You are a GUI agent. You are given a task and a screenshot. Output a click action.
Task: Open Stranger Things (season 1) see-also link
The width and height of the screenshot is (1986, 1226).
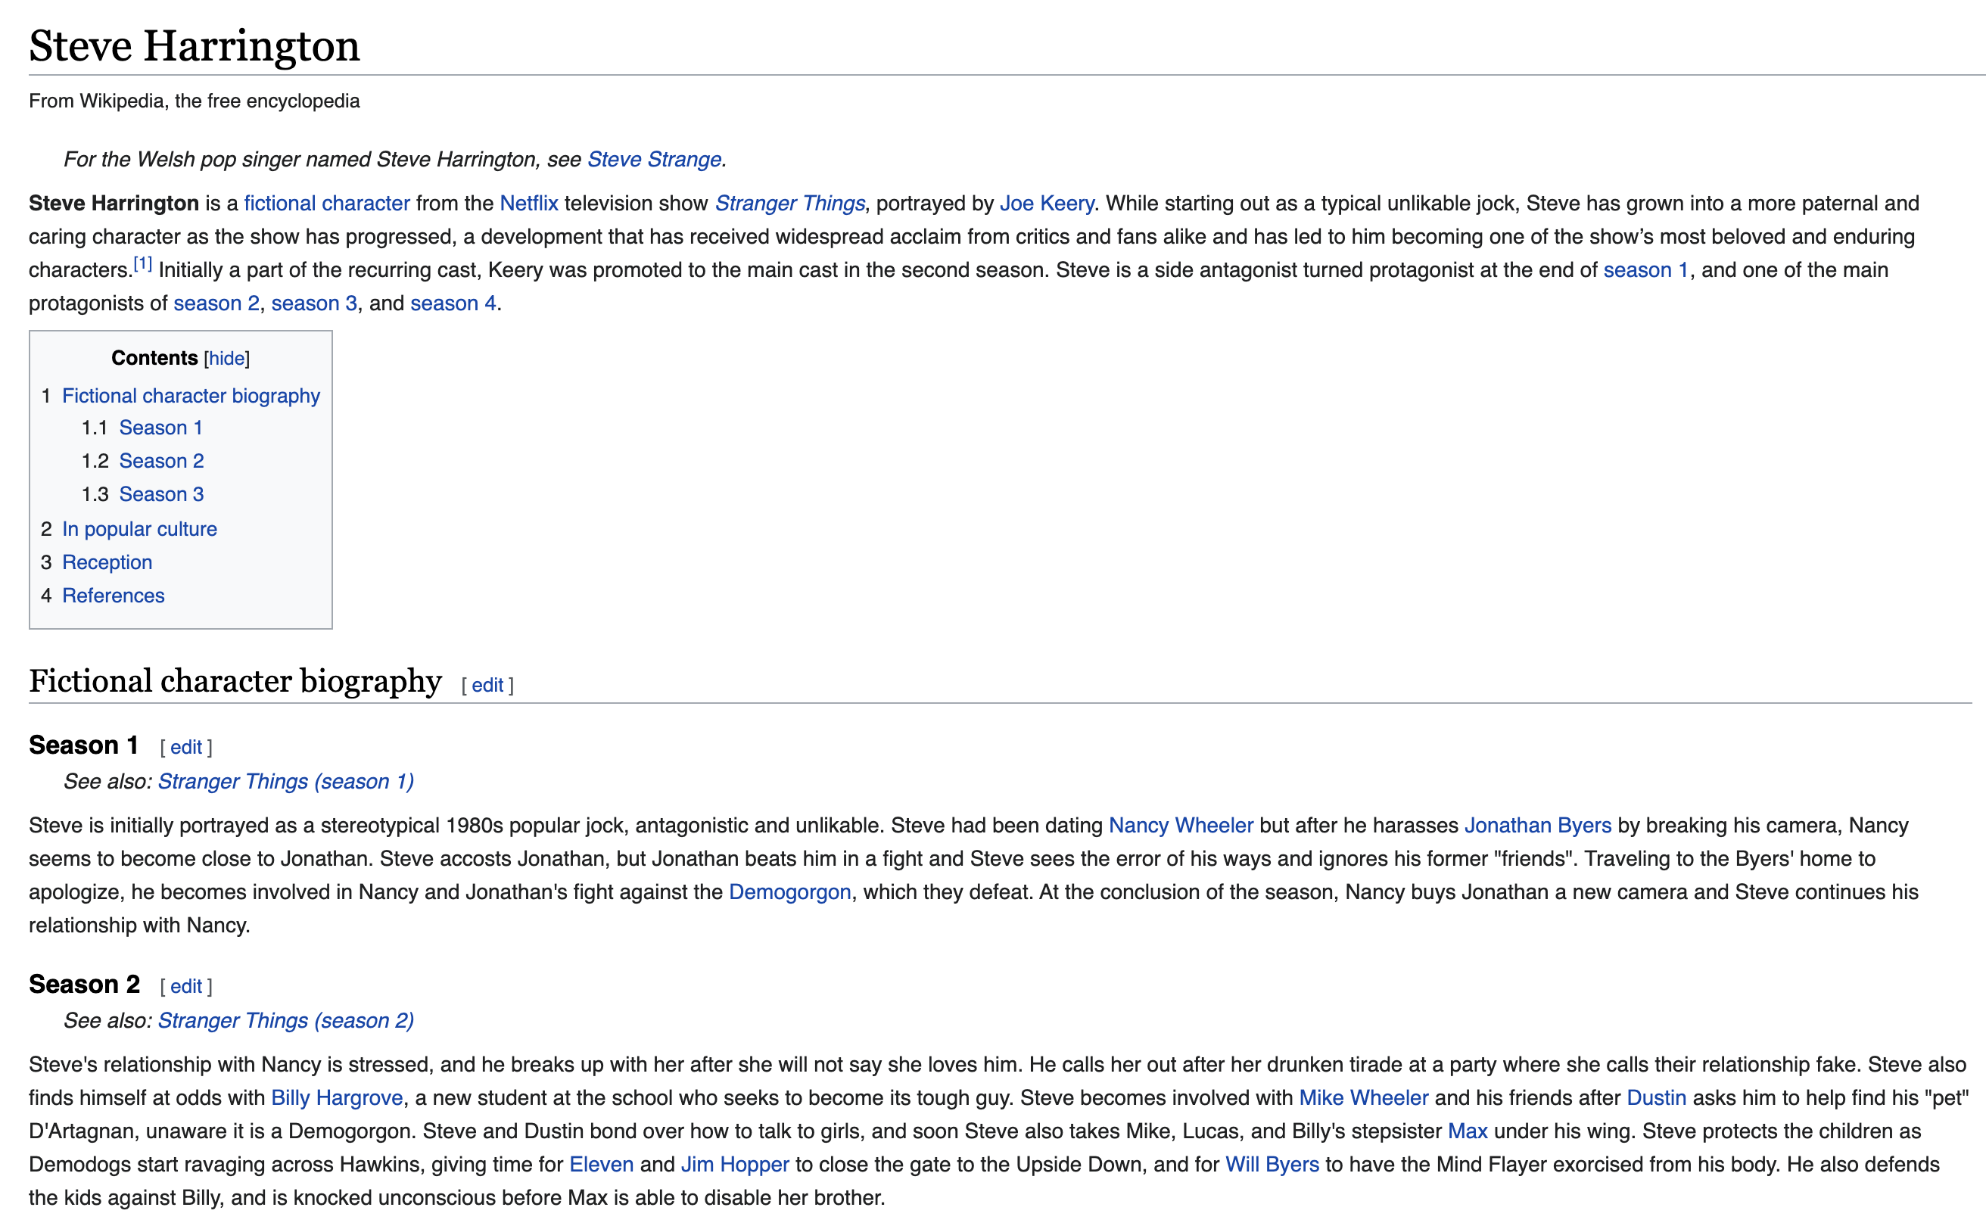pos(286,781)
